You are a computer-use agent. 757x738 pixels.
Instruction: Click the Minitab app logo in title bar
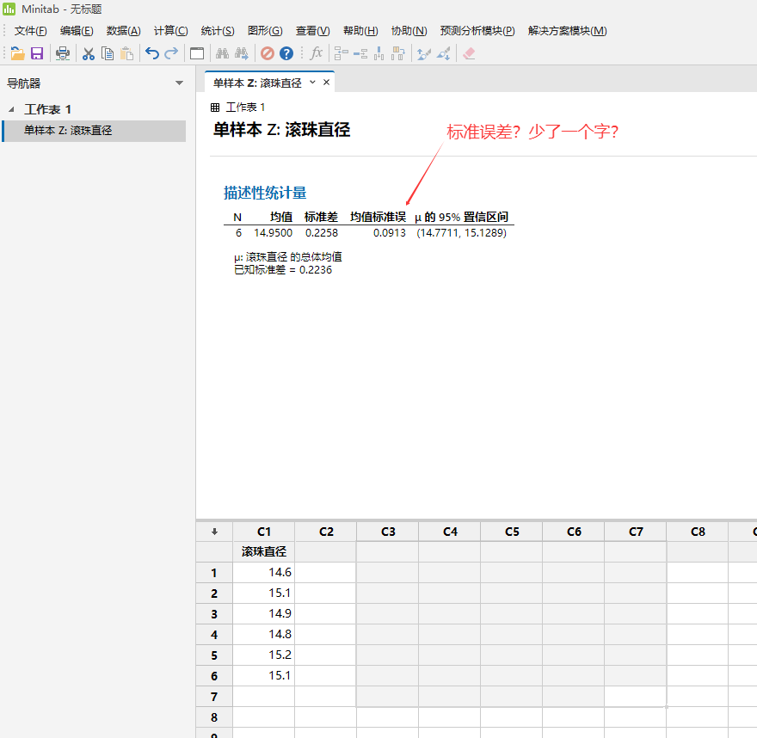click(x=9, y=9)
